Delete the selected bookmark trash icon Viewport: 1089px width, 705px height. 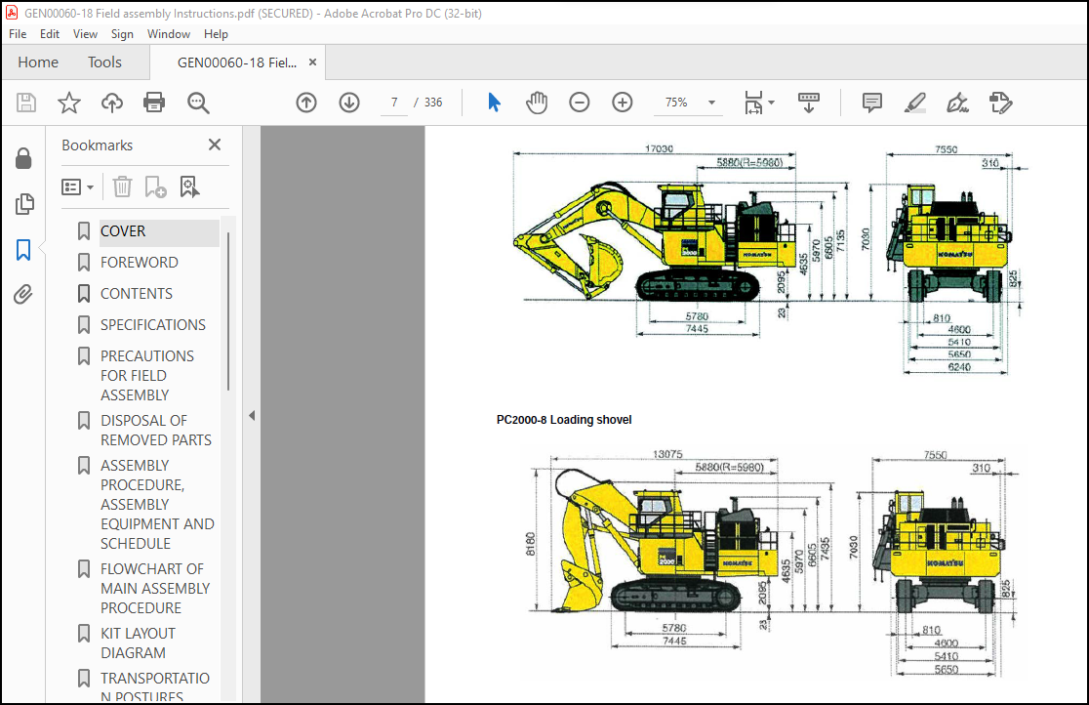click(x=122, y=187)
